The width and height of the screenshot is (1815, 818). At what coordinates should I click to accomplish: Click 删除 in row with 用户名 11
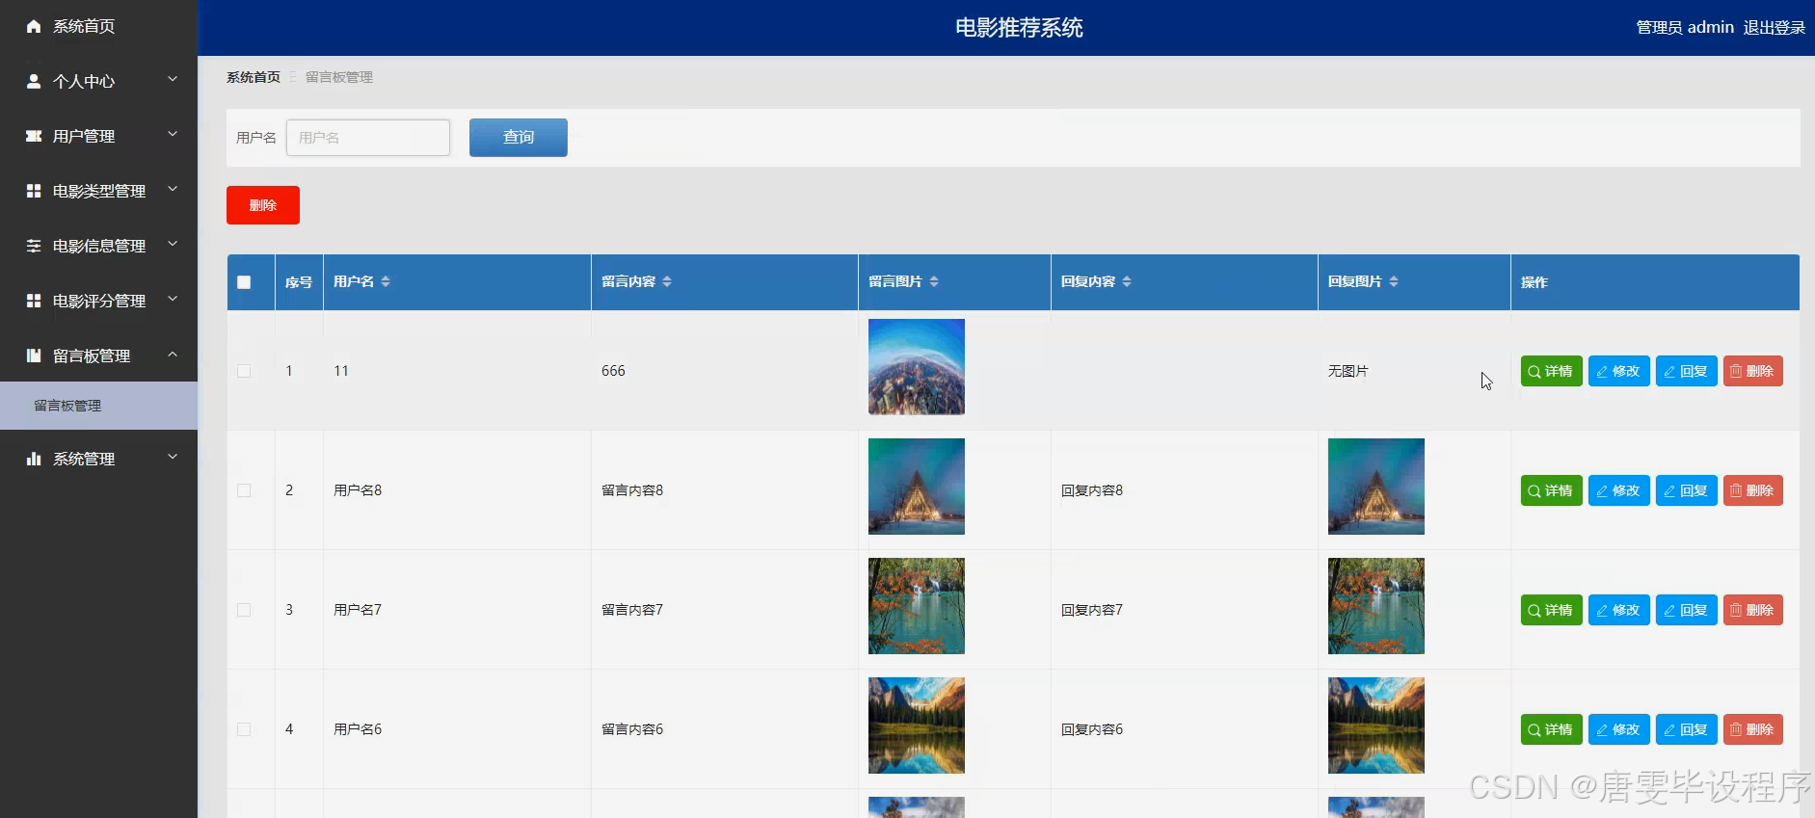(x=1752, y=371)
